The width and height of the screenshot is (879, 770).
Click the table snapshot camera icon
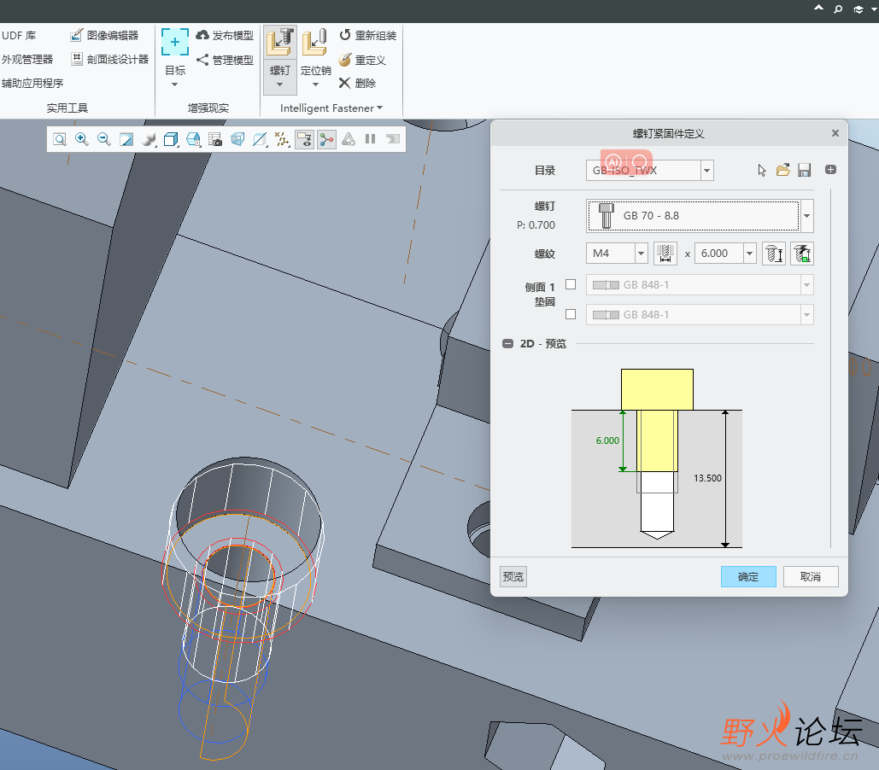tap(215, 139)
